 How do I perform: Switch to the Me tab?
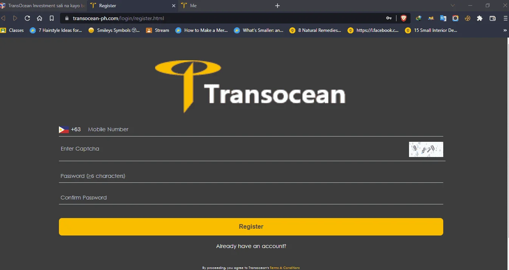[224, 6]
